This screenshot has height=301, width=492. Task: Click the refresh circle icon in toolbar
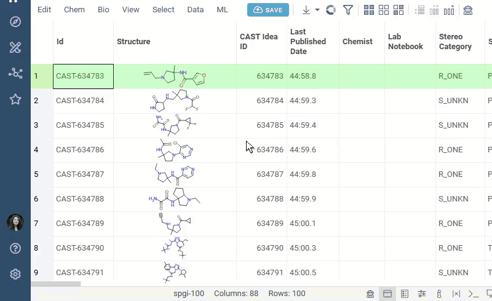tap(331, 10)
